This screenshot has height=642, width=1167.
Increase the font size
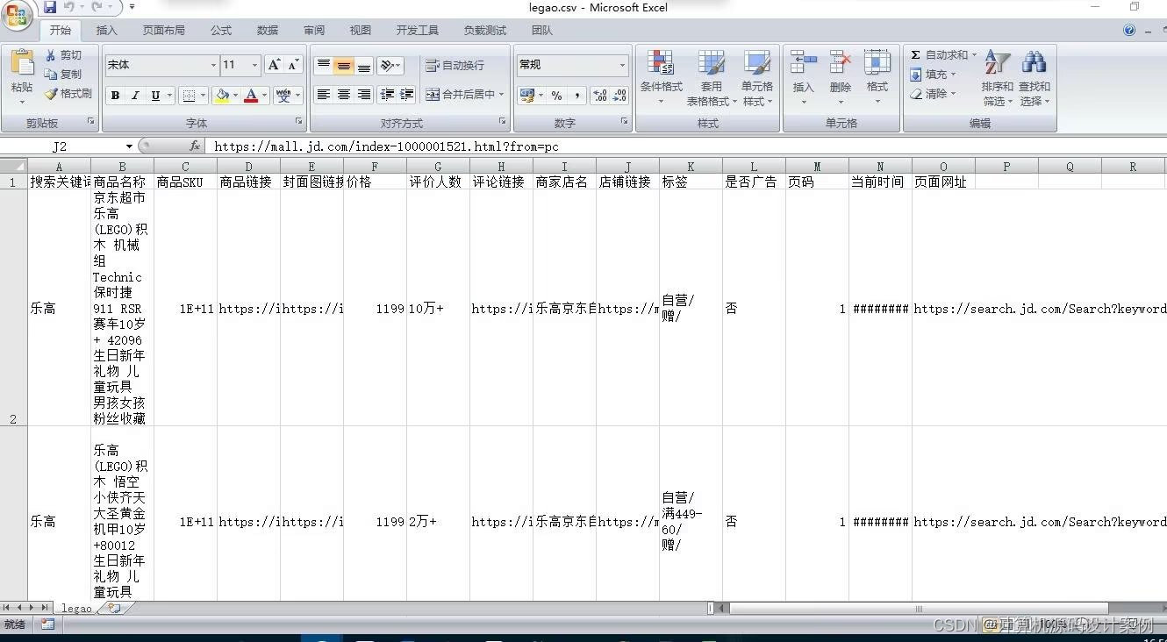point(275,65)
